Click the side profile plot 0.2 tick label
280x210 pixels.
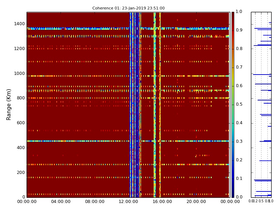coord(255,201)
